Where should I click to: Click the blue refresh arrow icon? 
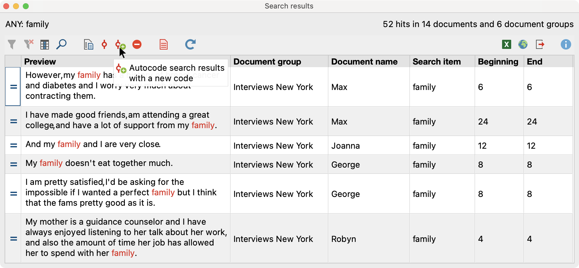coord(190,44)
